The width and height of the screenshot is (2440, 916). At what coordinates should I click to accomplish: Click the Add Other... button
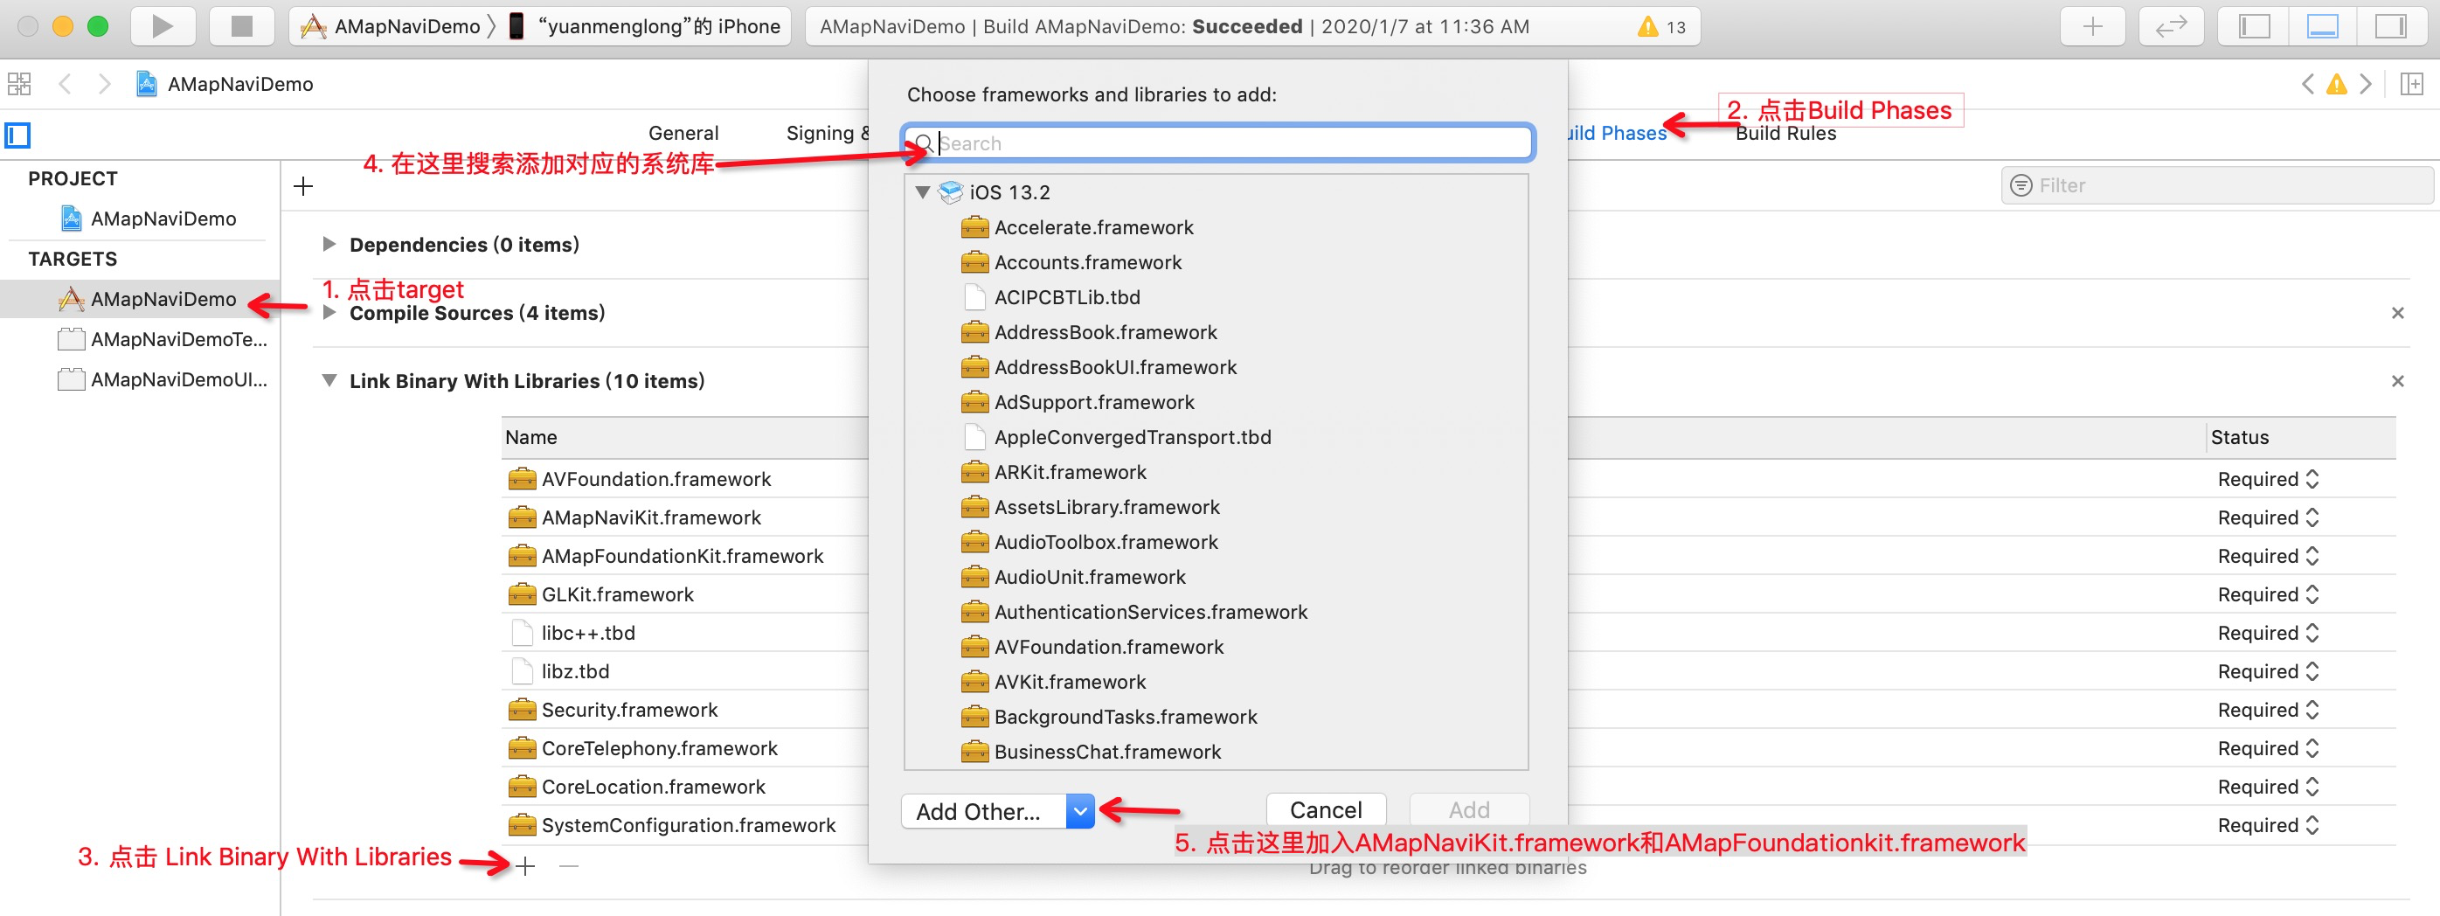coord(982,812)
